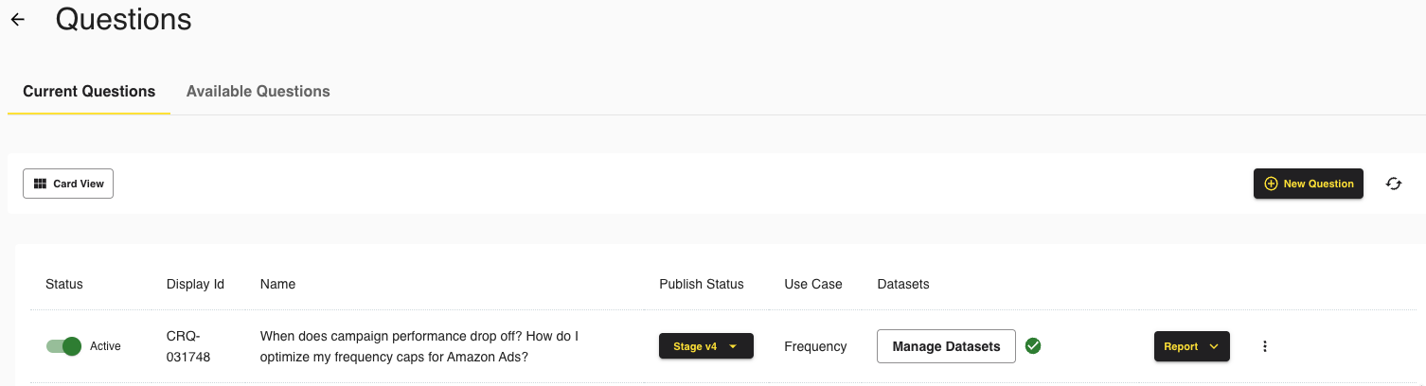This screenshot has width=1426, height=386.
Task: Click the Name column header
Action: (277, 284)
